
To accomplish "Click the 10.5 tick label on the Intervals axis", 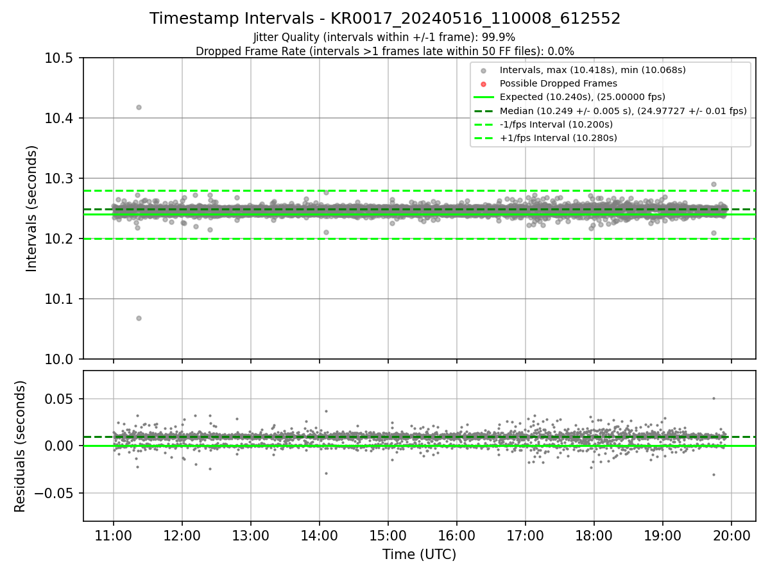I will (x=58, y=58).
